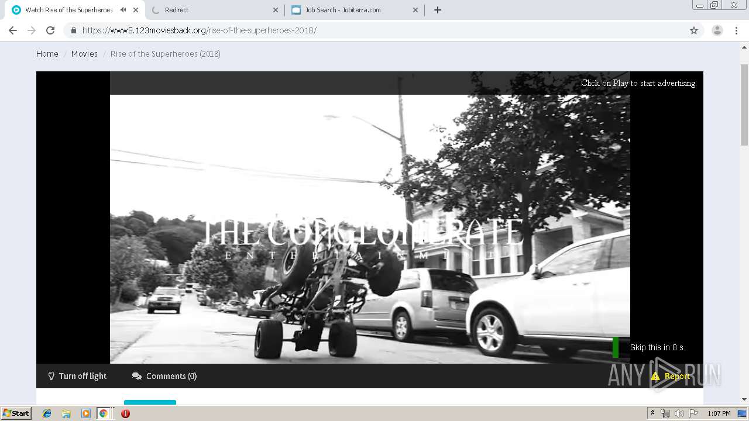
Task: Restore down the Chrome window
Action: tap(714, 5)
